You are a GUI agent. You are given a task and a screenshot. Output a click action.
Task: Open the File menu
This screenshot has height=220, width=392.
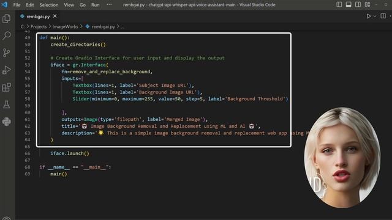point(17,5)
